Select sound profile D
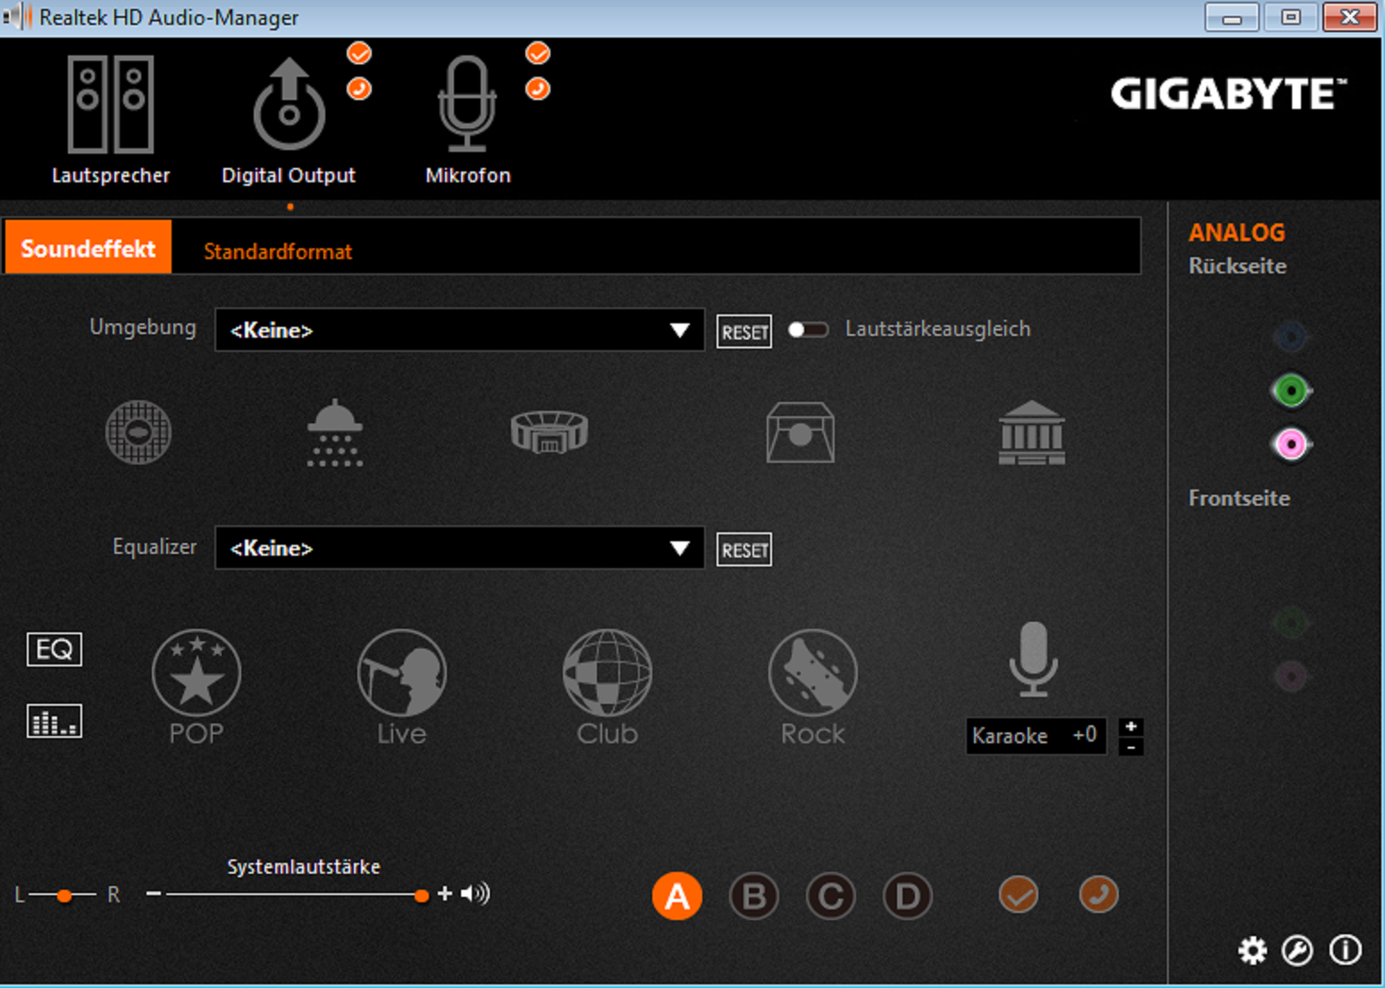The image size is (1385, 988). point(908,896)
